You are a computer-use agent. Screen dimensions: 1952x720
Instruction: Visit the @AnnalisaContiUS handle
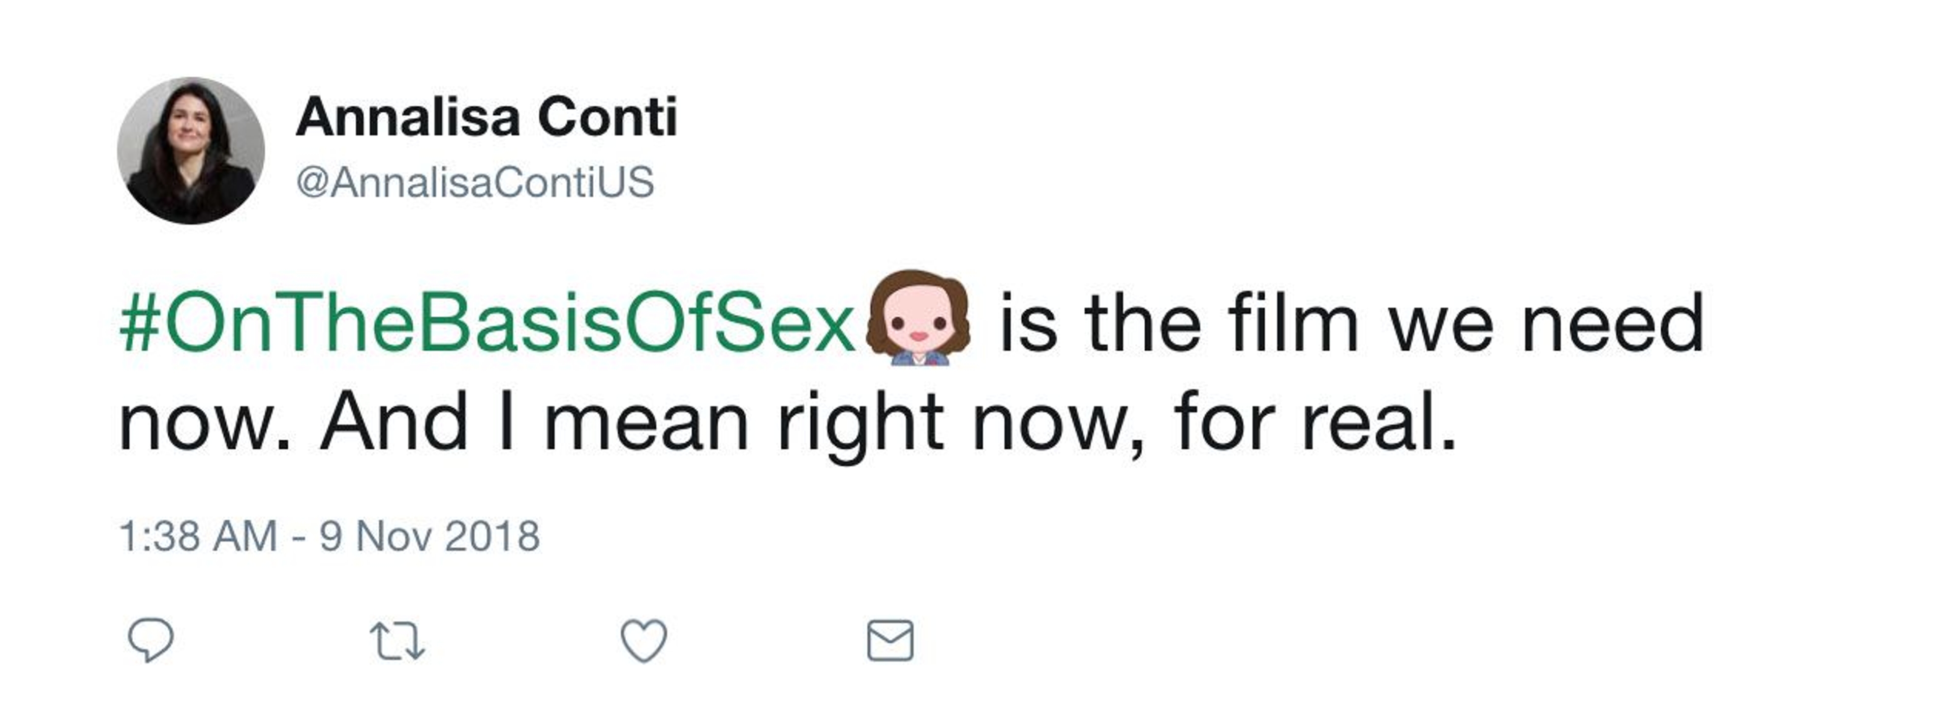tap(474, 182)
